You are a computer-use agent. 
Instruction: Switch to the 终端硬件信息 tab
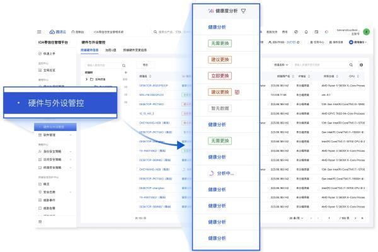pyautogui.click(x=89, y=50)
